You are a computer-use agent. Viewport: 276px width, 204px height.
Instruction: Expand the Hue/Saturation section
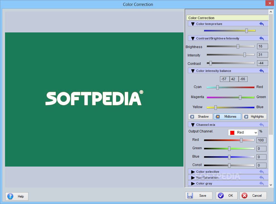click(193, 177)
